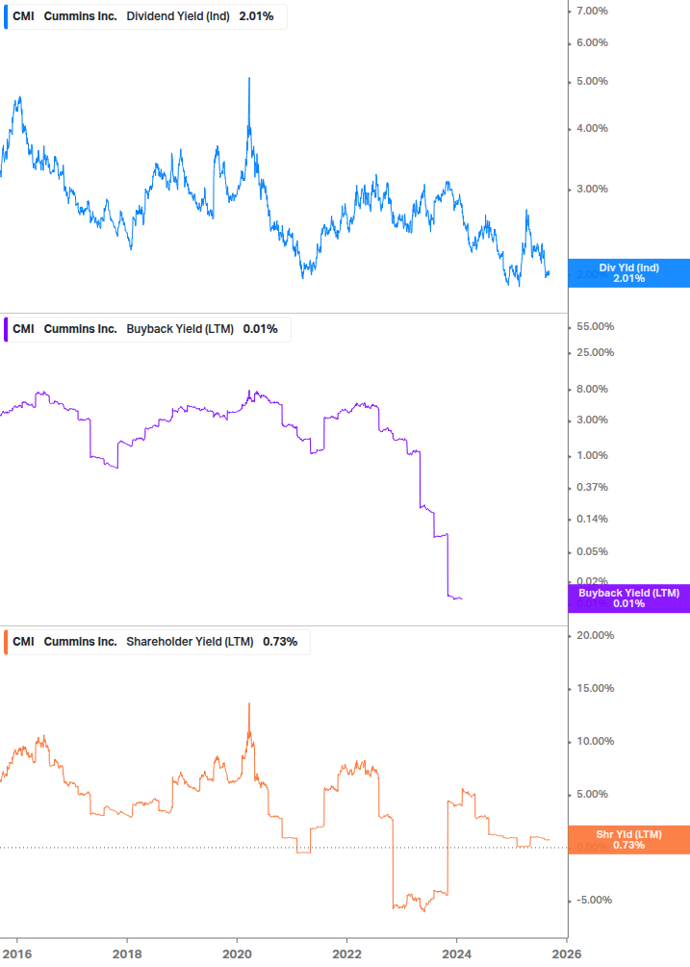Click the purple Buyback Yield color bar
Image resolution: width=690 pixels, height=967 pixels.
coord(6,329)
